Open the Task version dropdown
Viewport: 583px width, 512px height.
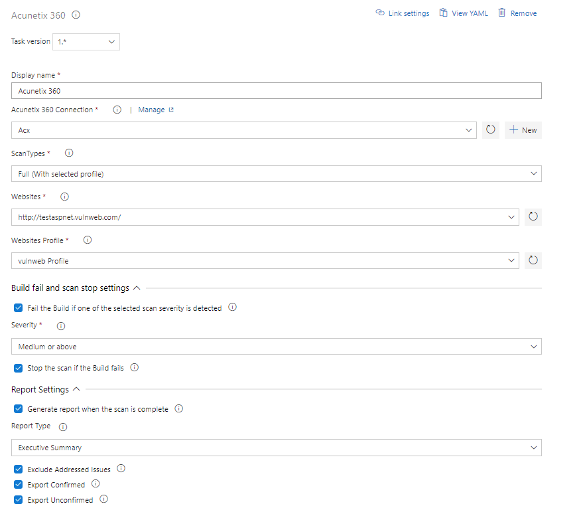tap(86, 42)
